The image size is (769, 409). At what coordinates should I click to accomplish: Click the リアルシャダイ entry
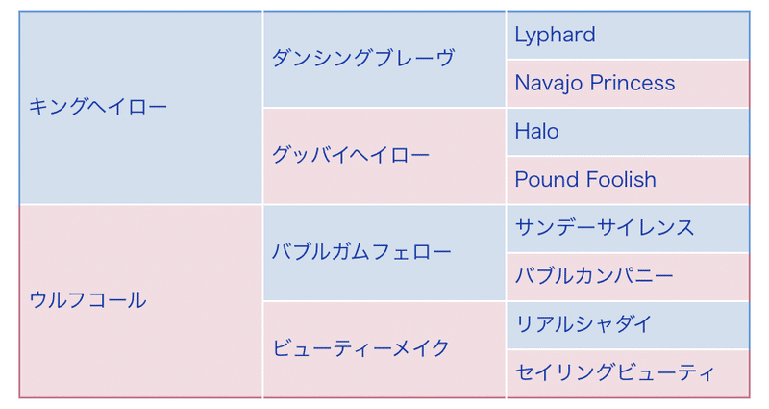click(629, 325)
